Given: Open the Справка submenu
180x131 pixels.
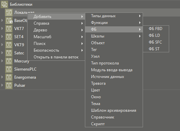Looking at the screenshot, I should pos(56,23).
